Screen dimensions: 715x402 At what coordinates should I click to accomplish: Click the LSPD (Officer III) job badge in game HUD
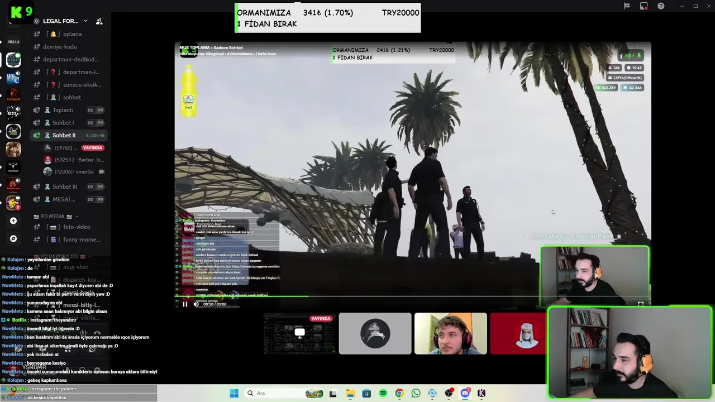pyautogui.click(x=626, y=78)
